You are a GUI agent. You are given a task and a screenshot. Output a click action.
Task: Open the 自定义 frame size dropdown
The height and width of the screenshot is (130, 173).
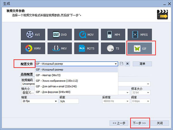click(28, 93)
